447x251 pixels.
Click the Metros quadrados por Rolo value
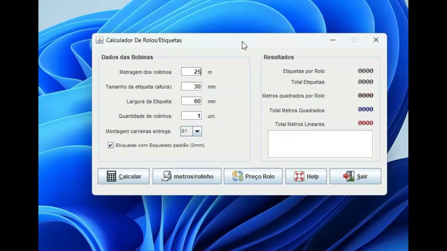point(366,96)
